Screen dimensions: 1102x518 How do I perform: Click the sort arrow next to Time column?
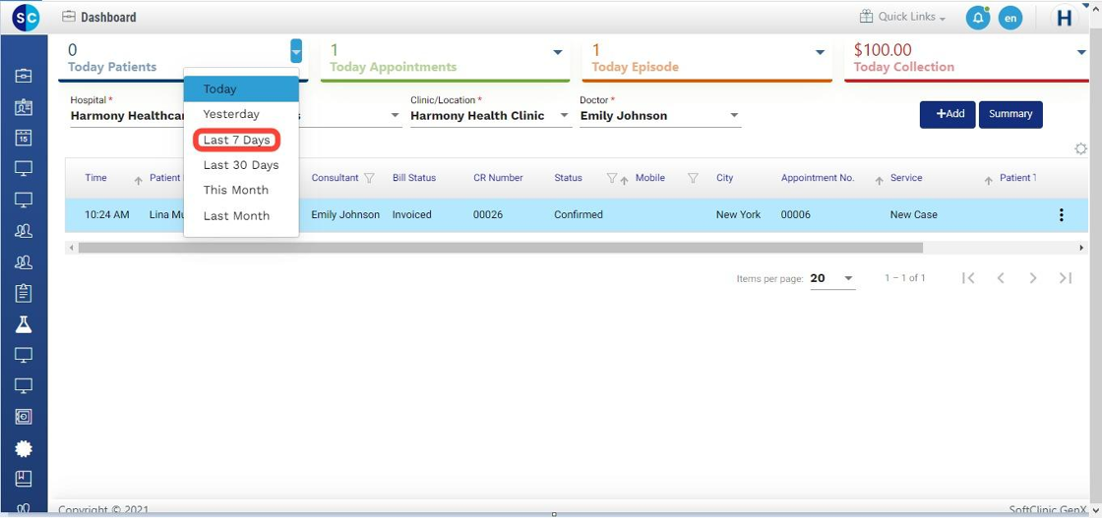(139, 181)
